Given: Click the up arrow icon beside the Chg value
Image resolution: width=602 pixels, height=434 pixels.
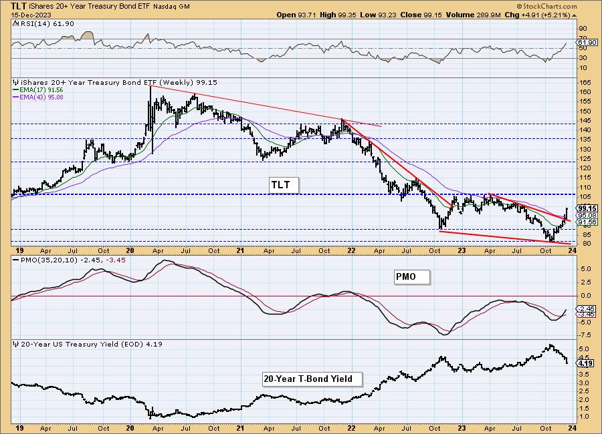Looking at the screenshot, I should [x=575, y=15].
